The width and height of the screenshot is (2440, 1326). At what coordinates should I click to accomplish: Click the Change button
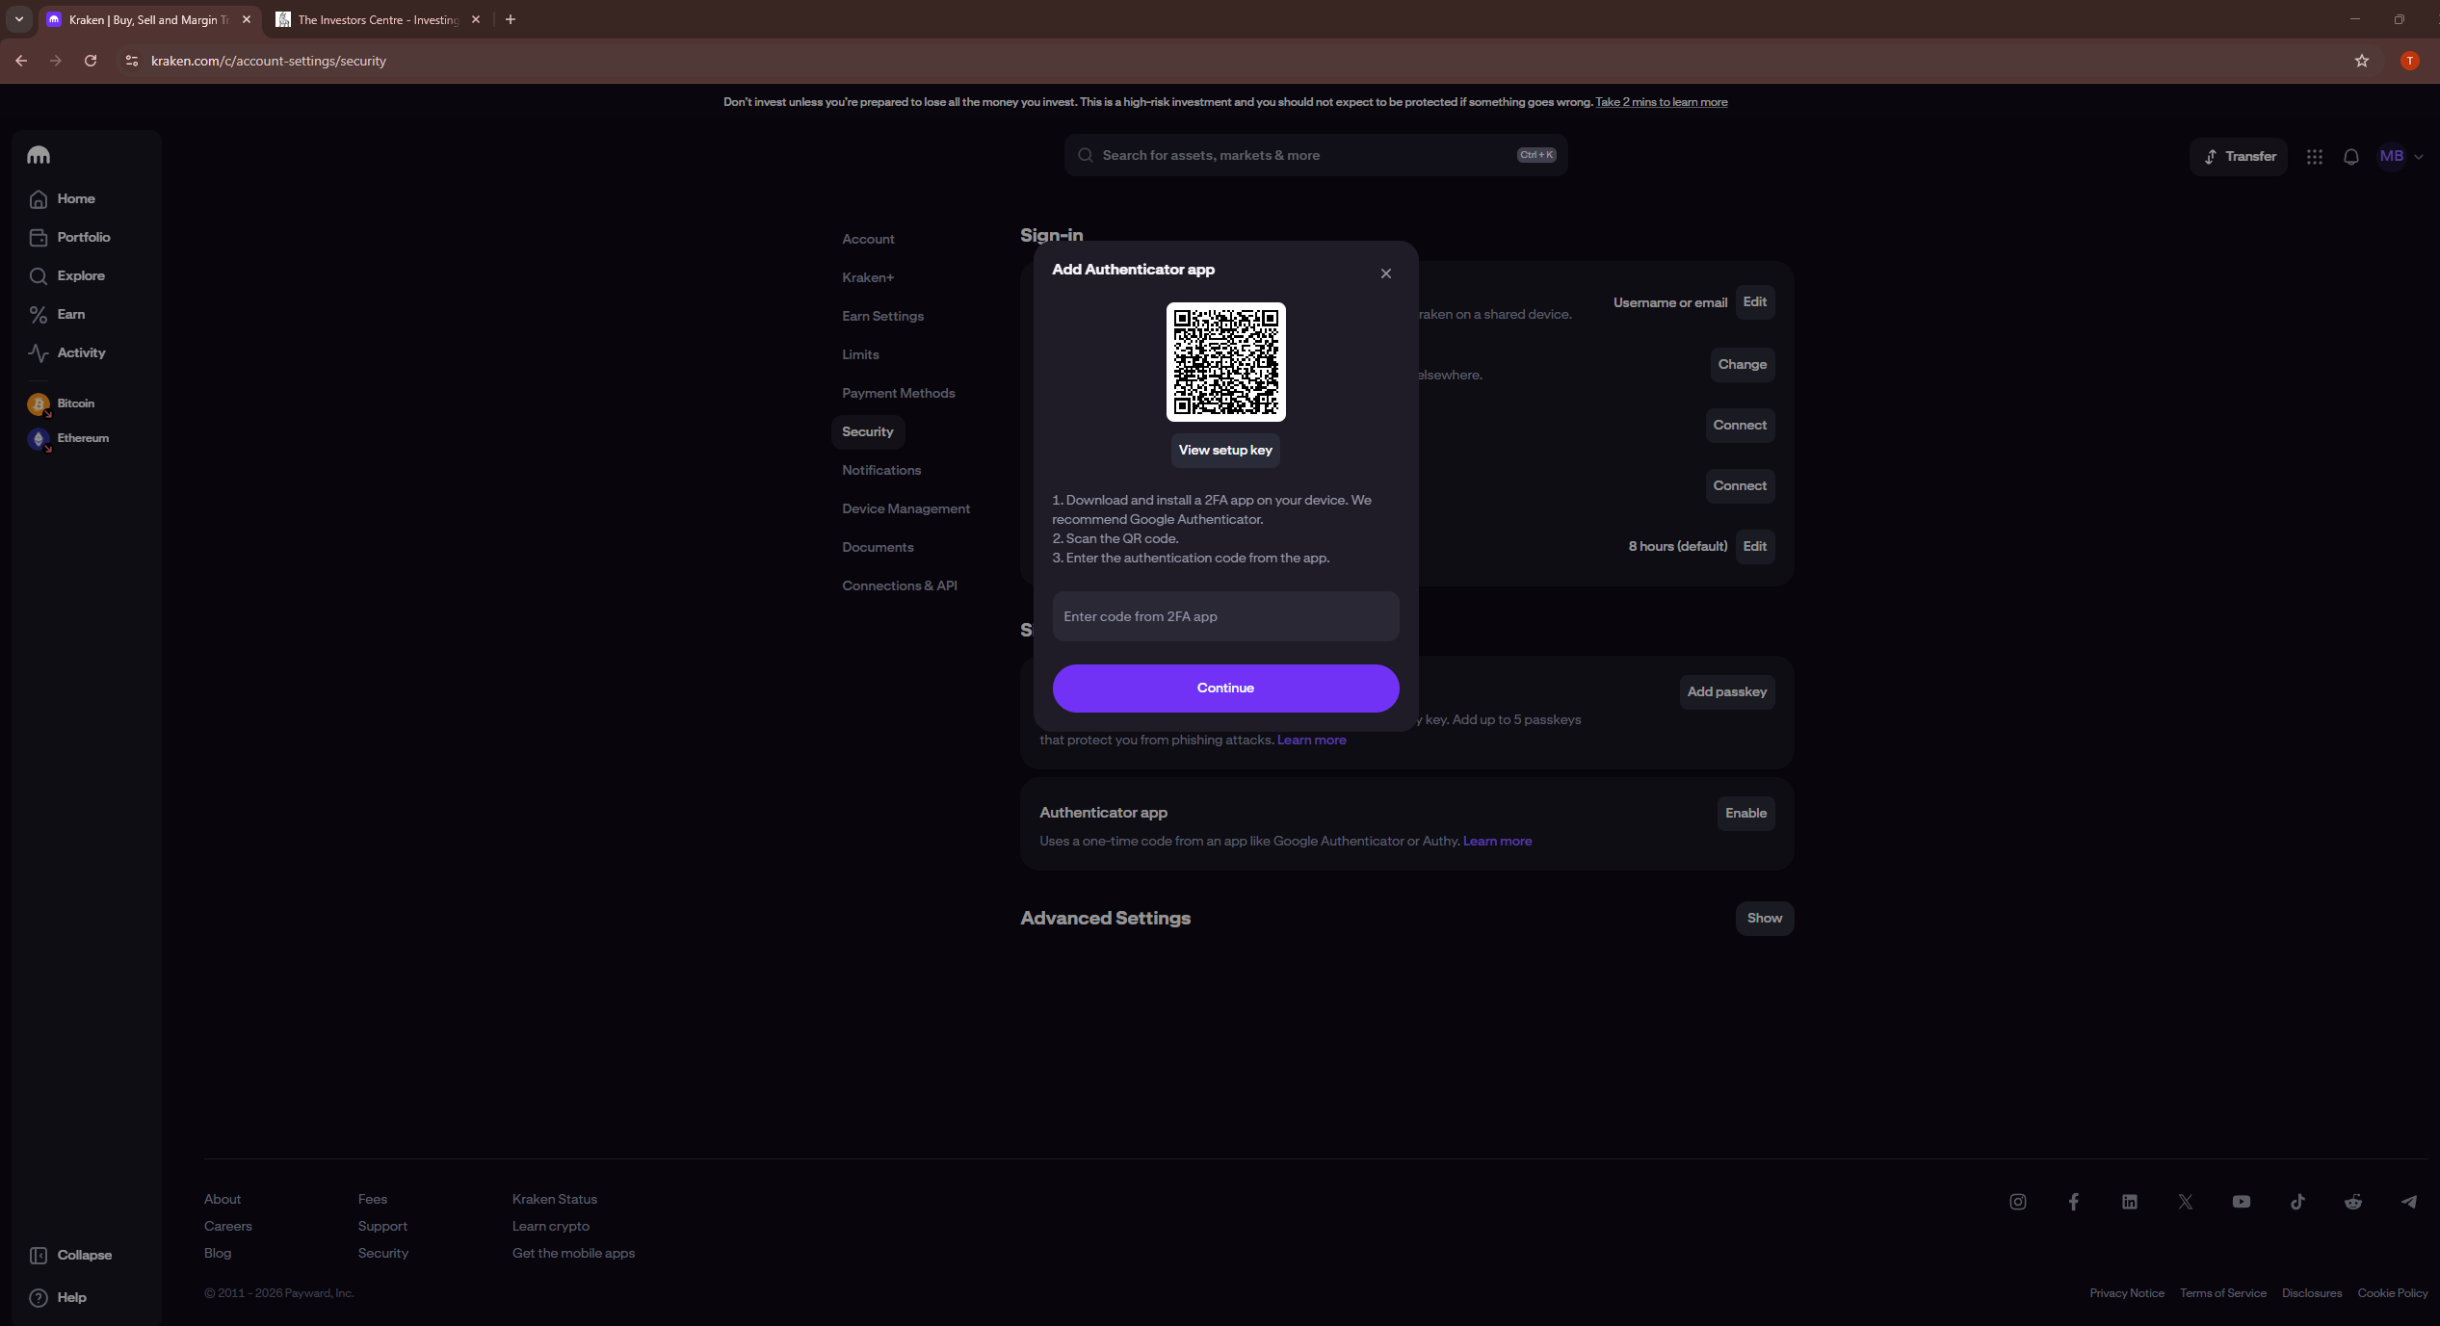pos(1742,364)
